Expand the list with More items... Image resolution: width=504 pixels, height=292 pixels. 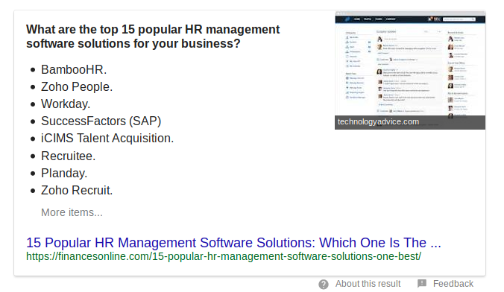point(72,212)
